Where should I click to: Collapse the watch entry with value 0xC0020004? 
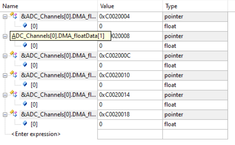[x=5, y=16]
